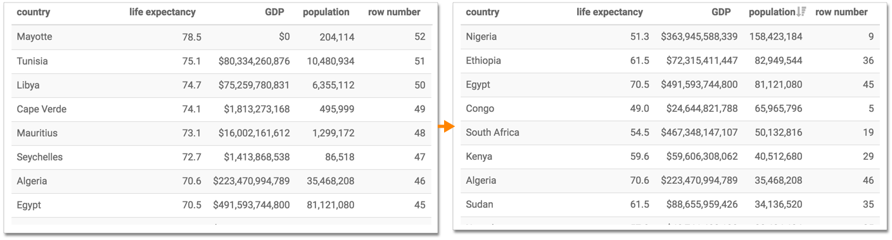
Task: Click GDP header in right table
Action: (722, 12)
